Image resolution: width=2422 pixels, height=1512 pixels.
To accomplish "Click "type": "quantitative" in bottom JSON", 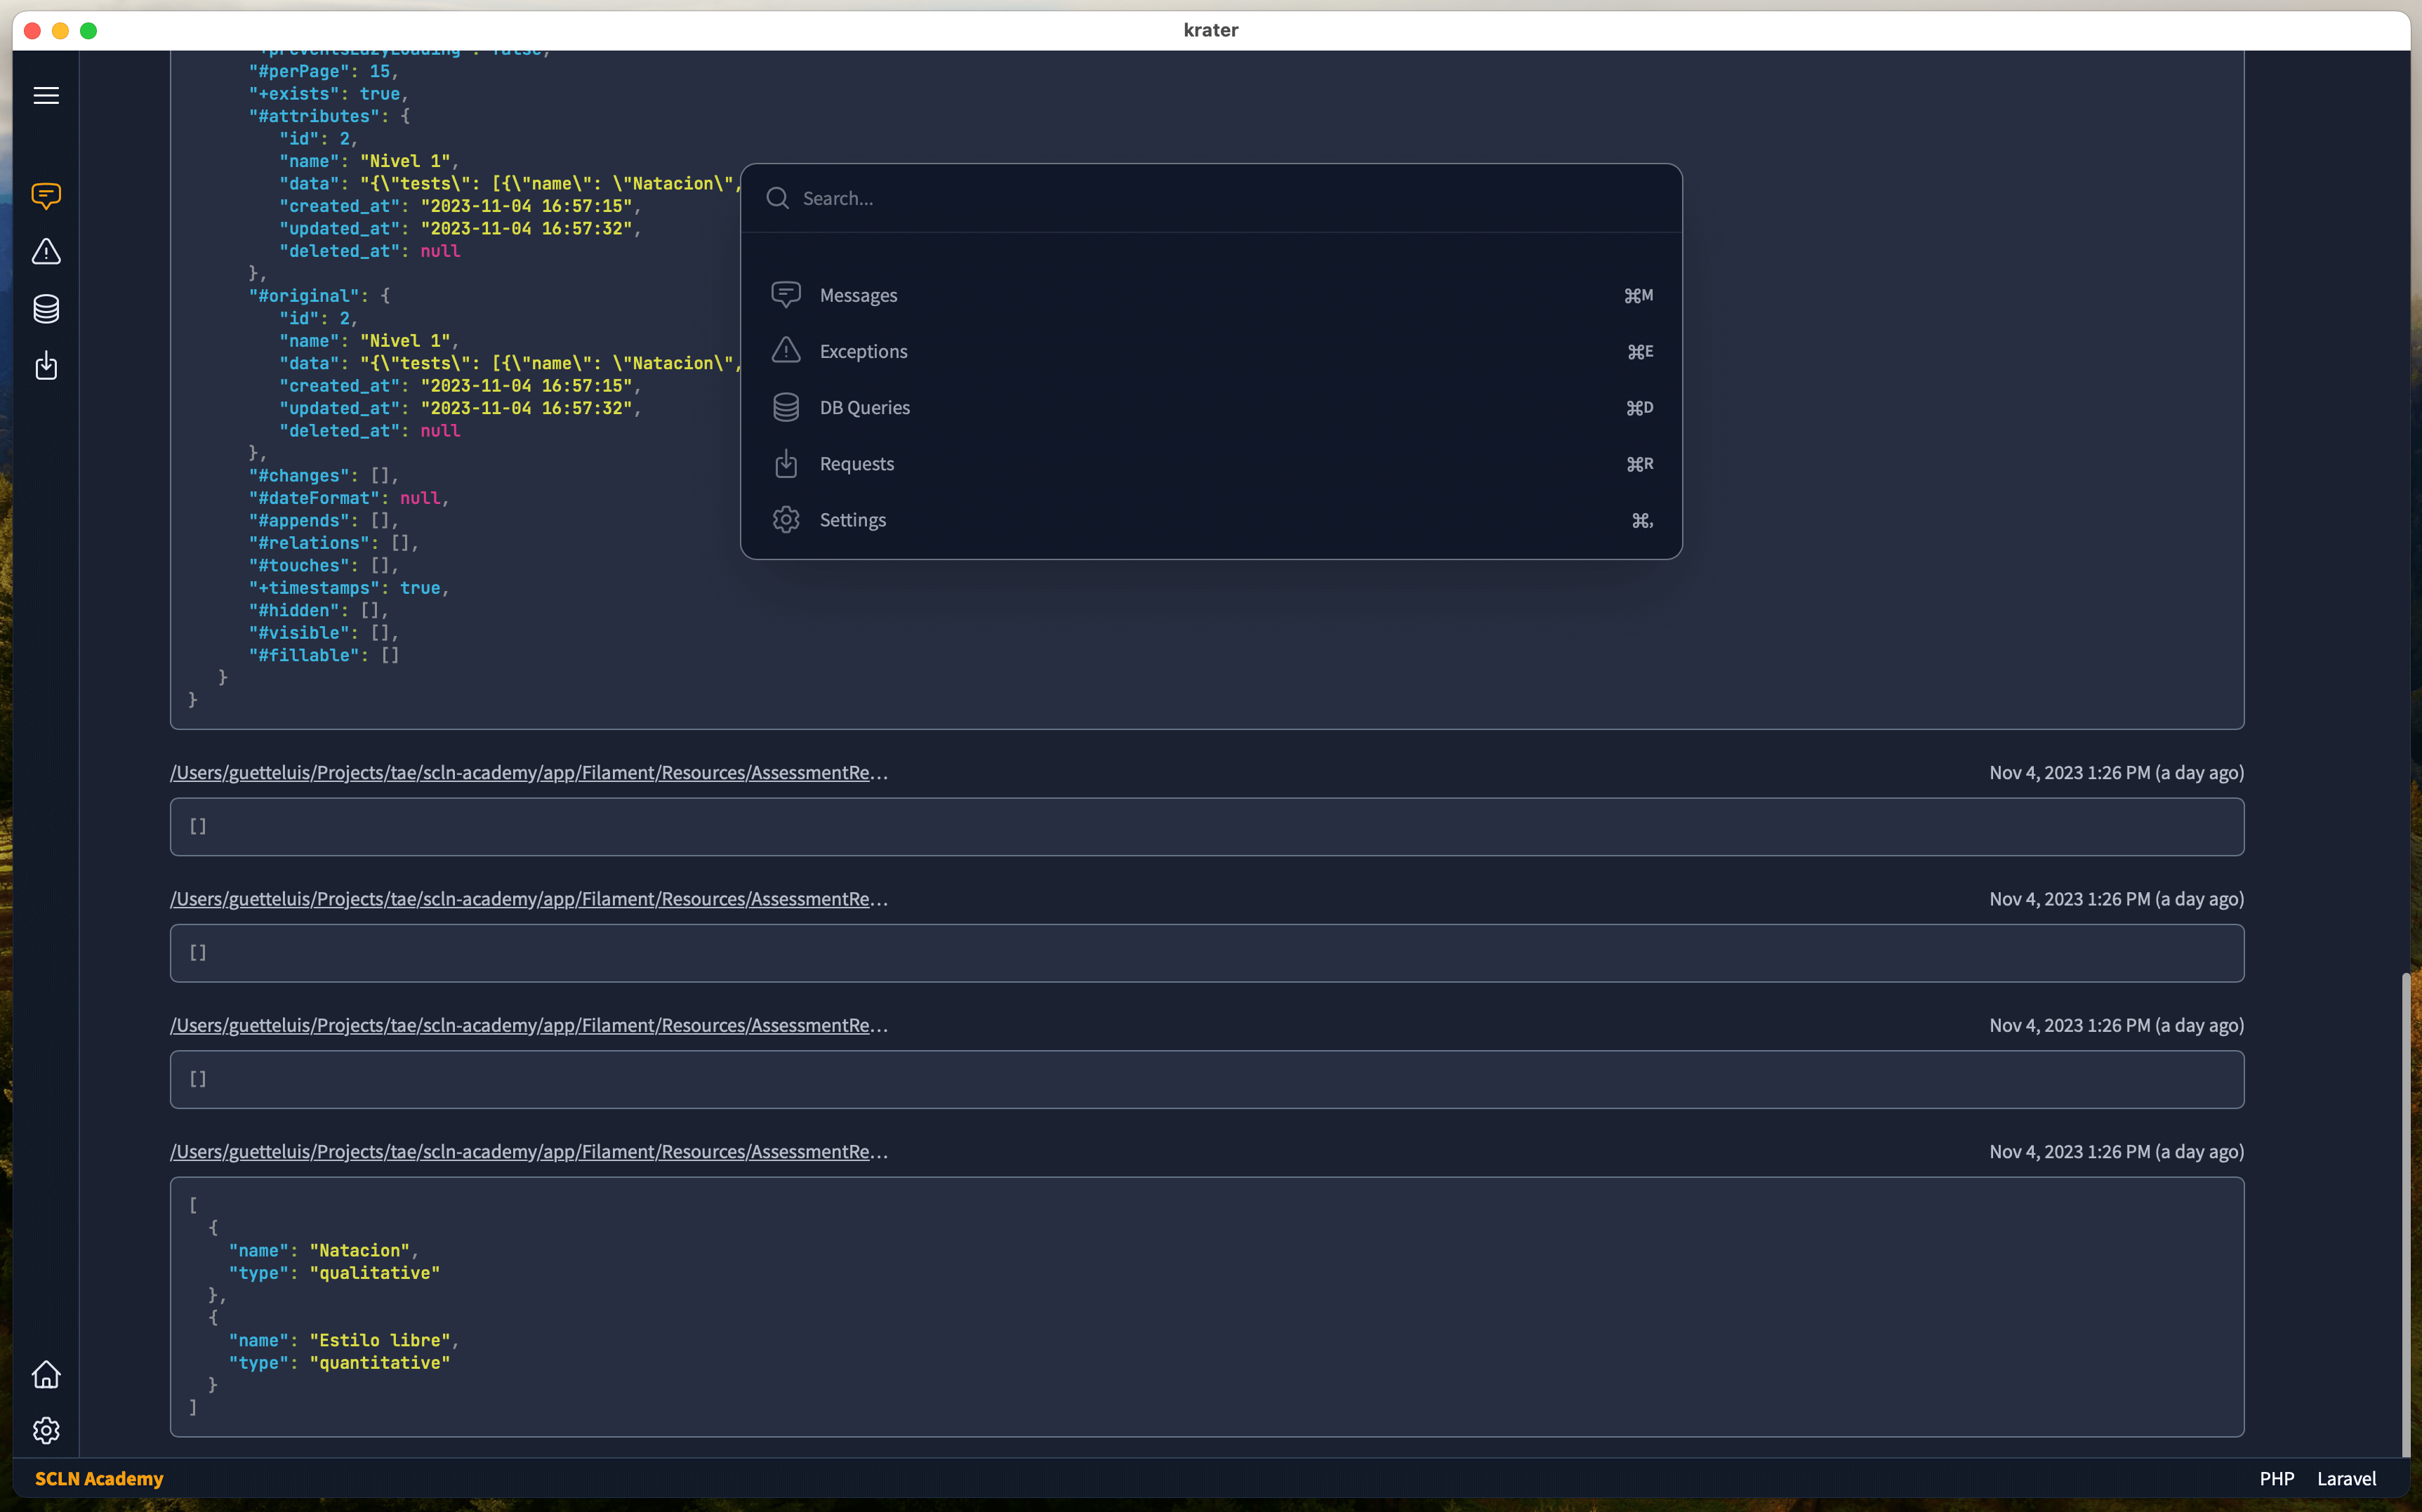I will coord(339,1362).
